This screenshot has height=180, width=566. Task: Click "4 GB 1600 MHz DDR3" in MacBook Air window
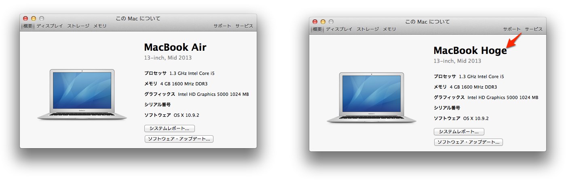(184, 84)
